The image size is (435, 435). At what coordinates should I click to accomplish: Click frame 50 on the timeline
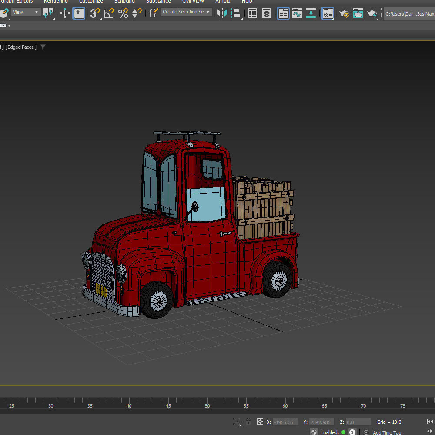pos(207,405)
